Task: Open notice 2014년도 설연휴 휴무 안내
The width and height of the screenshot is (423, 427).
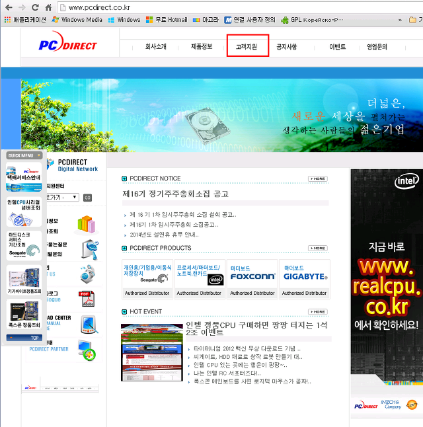Action: (x=164, y=235)
